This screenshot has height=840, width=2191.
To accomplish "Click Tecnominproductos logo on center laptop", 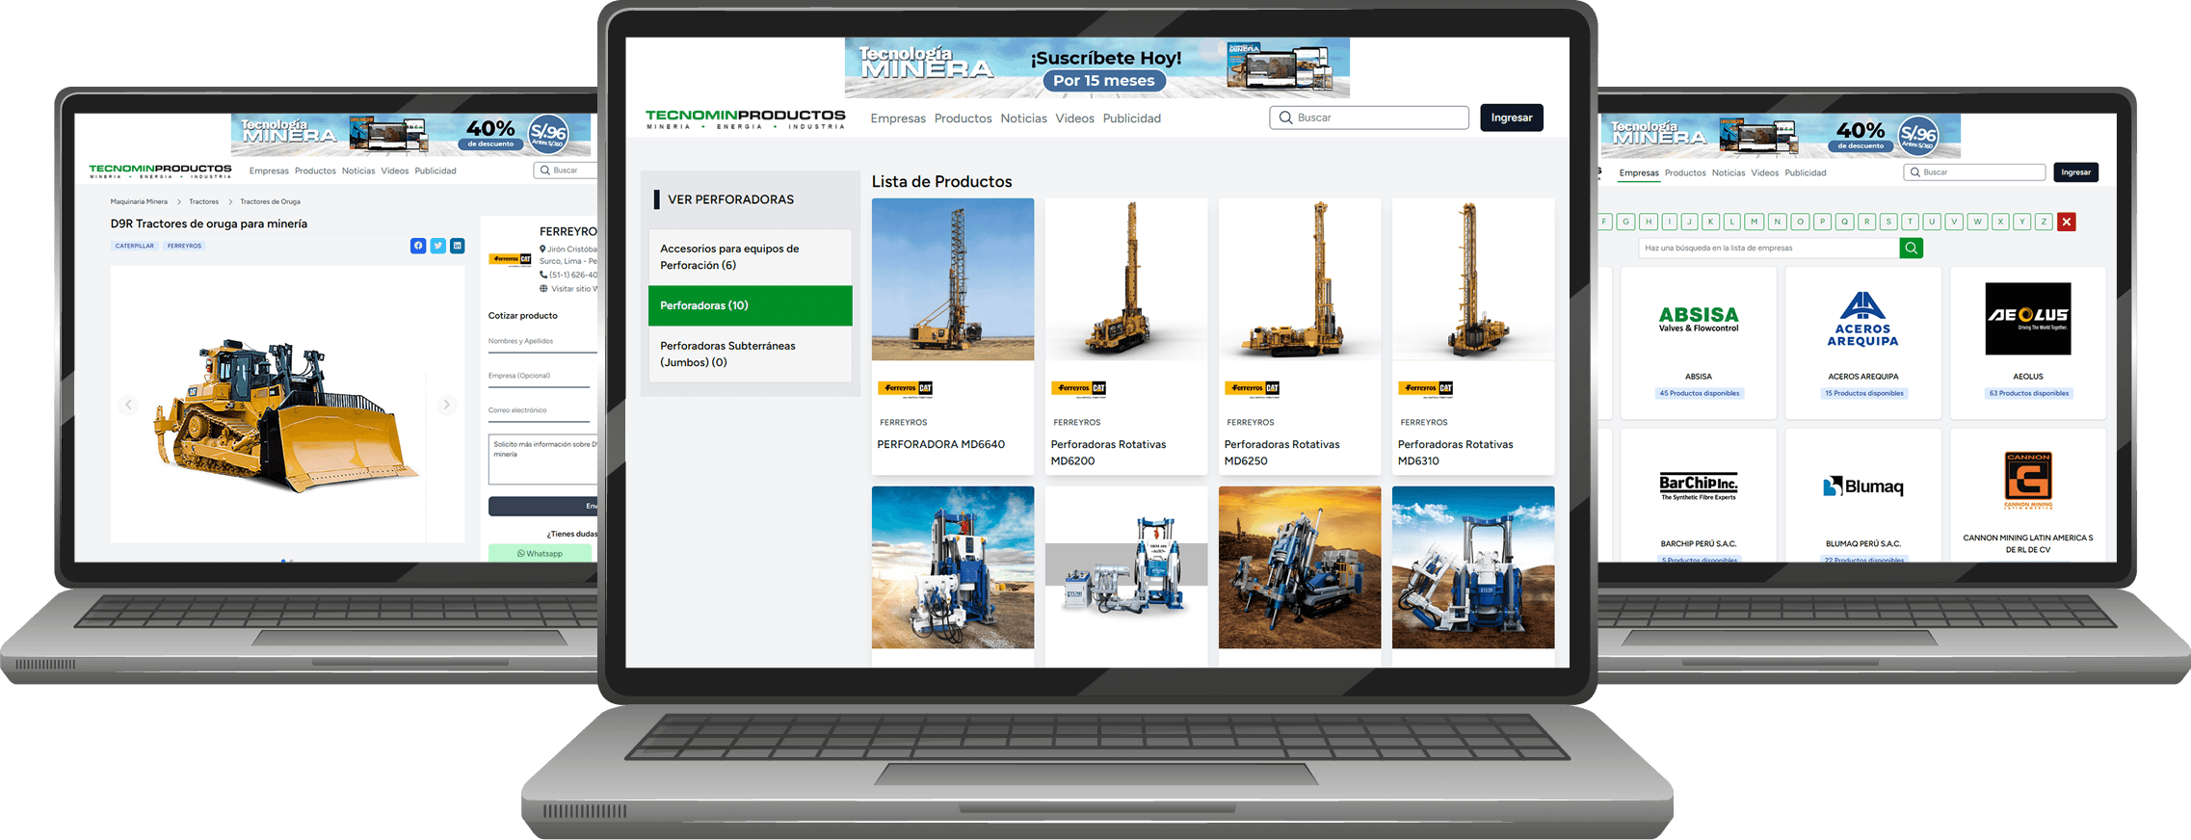I will (746, 118).
